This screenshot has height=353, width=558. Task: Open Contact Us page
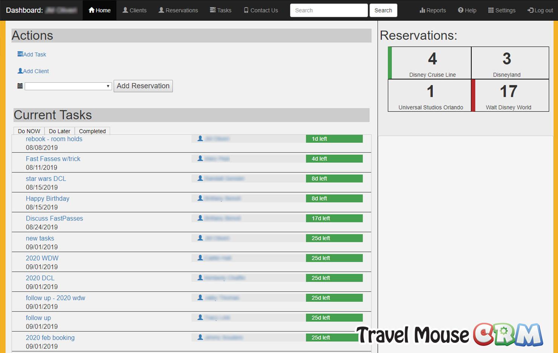261,10
